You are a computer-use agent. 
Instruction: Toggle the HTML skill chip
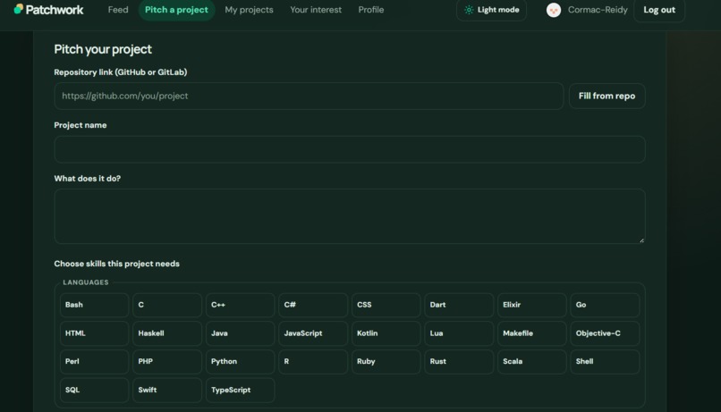click(x=94, y=333)
